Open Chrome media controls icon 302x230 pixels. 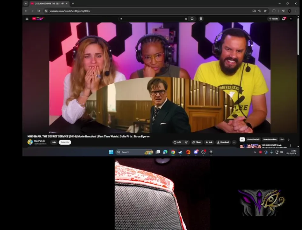click(283, 11)
